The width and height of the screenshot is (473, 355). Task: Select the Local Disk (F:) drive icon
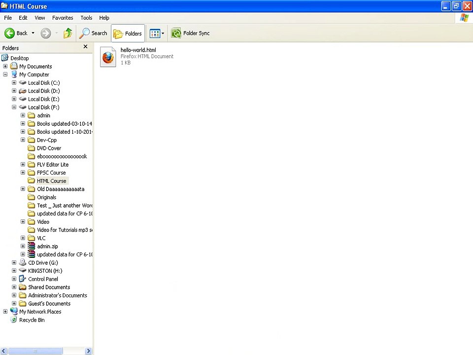[x=23, y=107]
